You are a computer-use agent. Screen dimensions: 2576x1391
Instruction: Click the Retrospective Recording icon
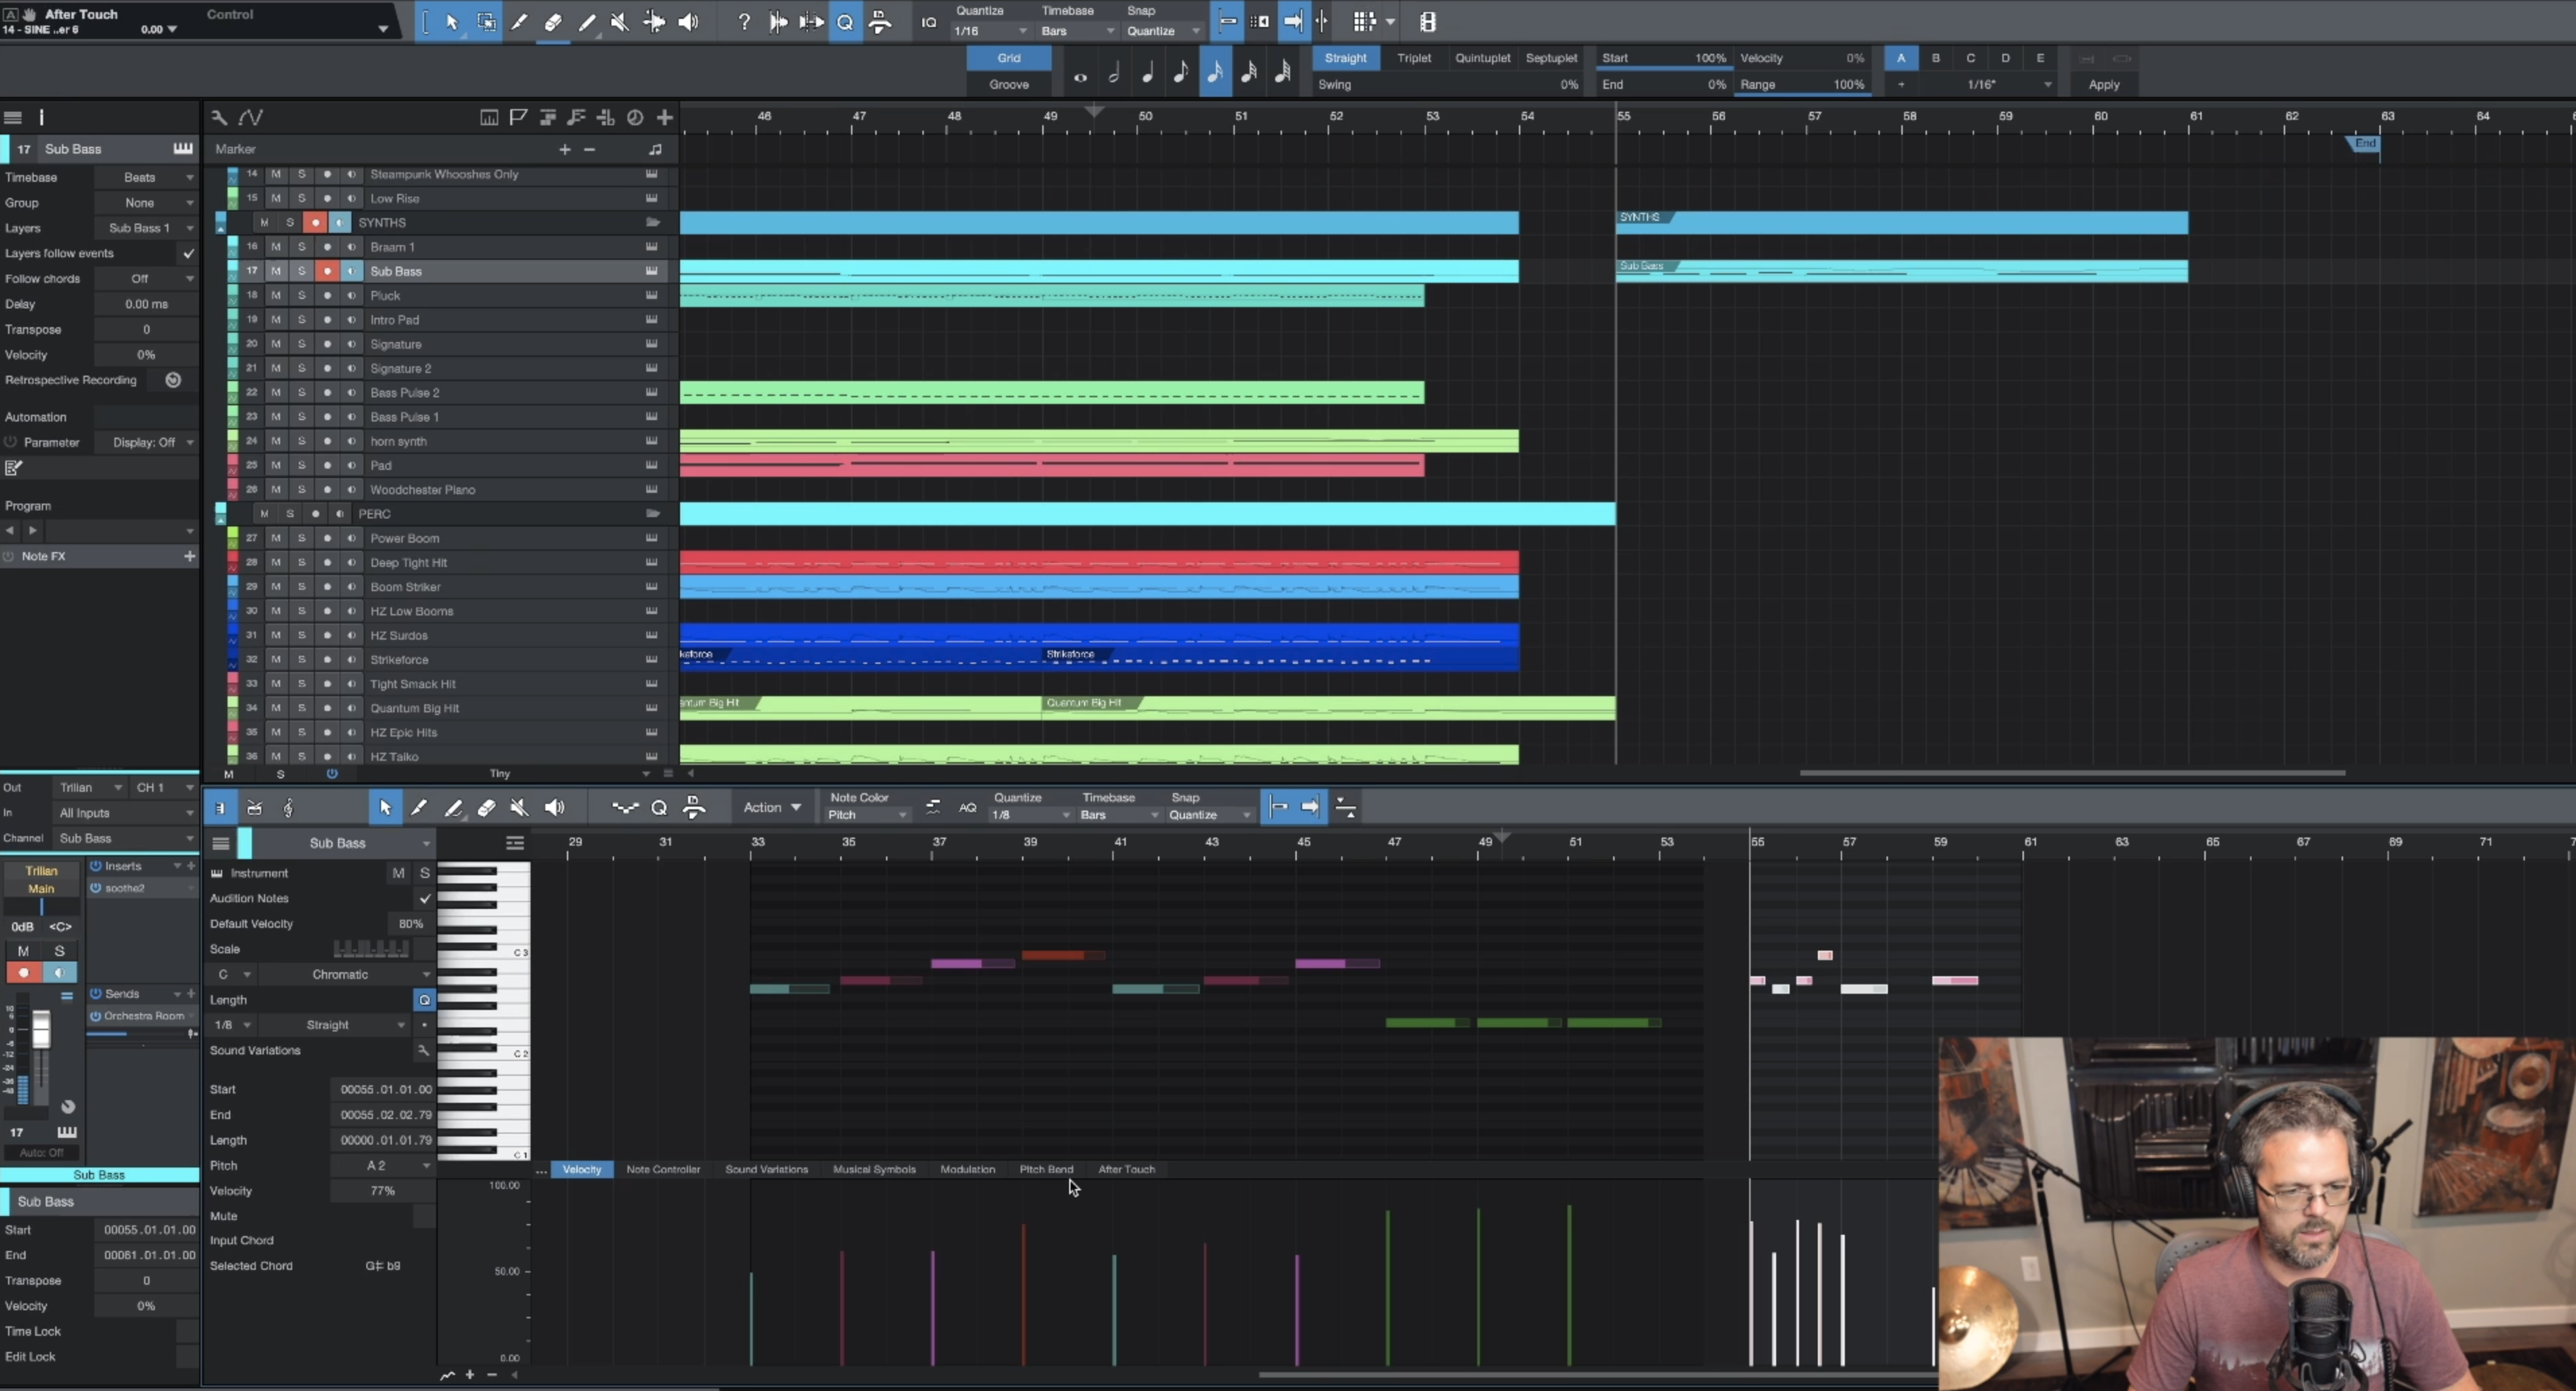point(173,380)
